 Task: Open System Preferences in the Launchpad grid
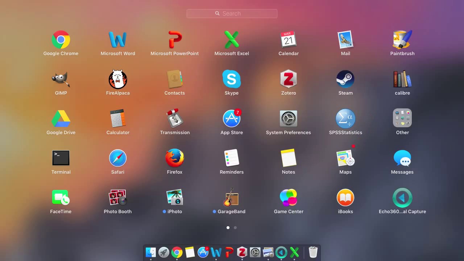tap(289, 119)
